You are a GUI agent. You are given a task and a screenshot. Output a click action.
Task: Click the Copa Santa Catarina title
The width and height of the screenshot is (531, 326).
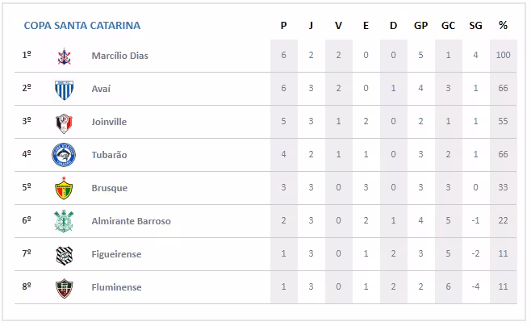tap(82, 26)
